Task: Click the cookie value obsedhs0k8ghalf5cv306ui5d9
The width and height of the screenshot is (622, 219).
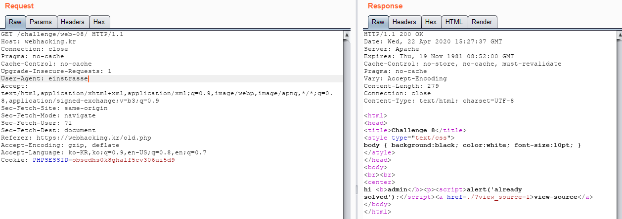Action: pyautogui.click(x=124, y=160)
